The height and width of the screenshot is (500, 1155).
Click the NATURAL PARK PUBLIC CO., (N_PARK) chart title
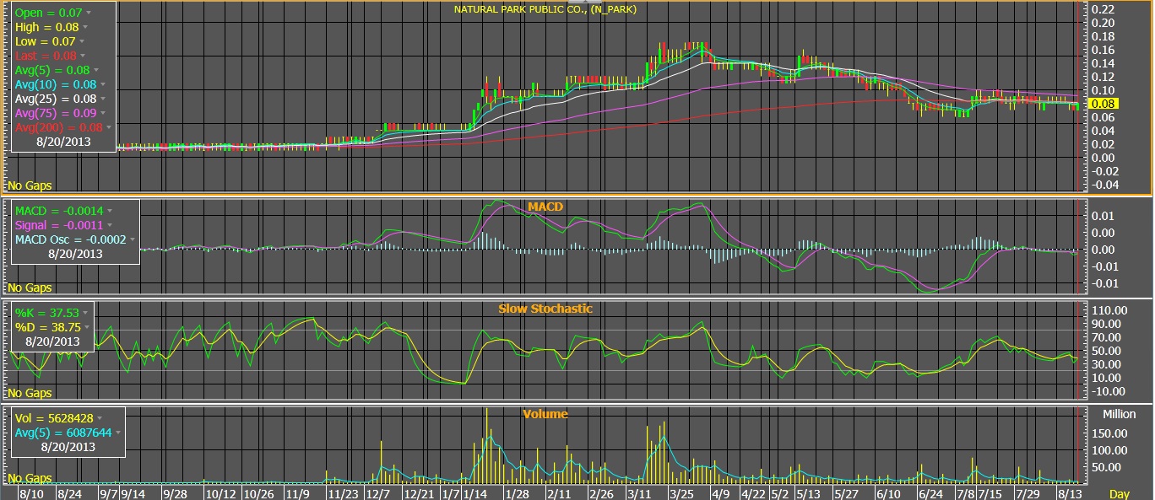tap(545, 9)
